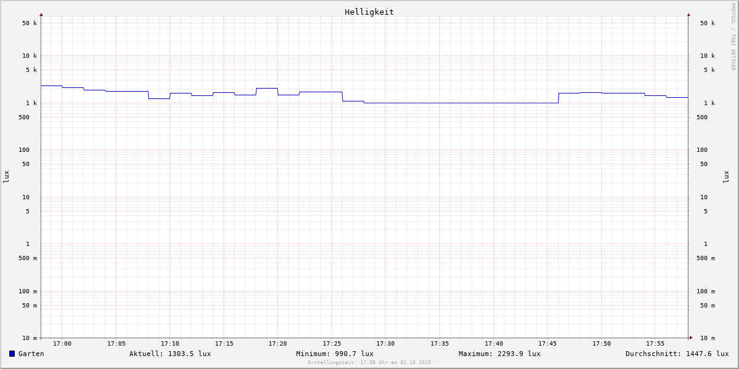
Task: Click the 17:55 time axis label
Action: (x=655, y=344)
